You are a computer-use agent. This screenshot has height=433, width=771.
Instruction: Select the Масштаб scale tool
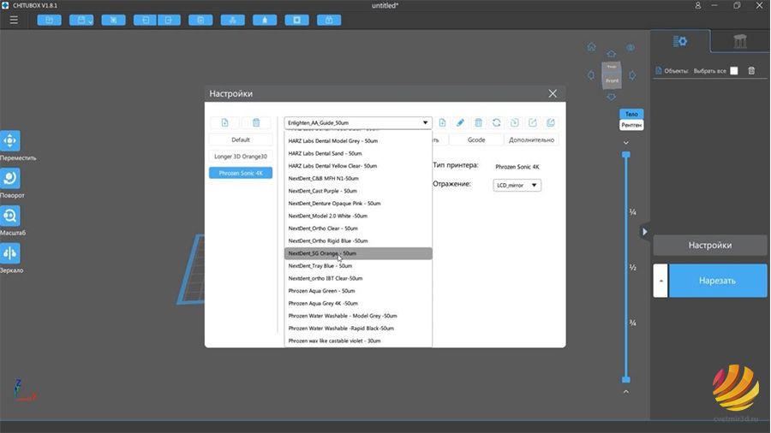point(10,216)
